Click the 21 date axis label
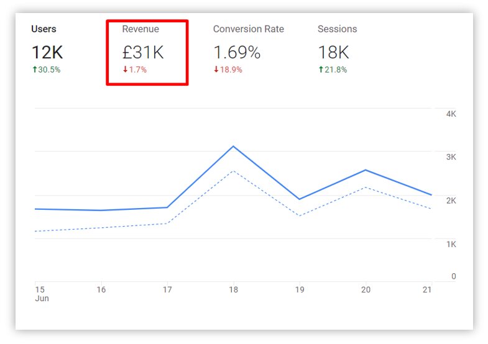Image resolution: width=488 pixels, height=344 pixels. [x=427, y=289]
